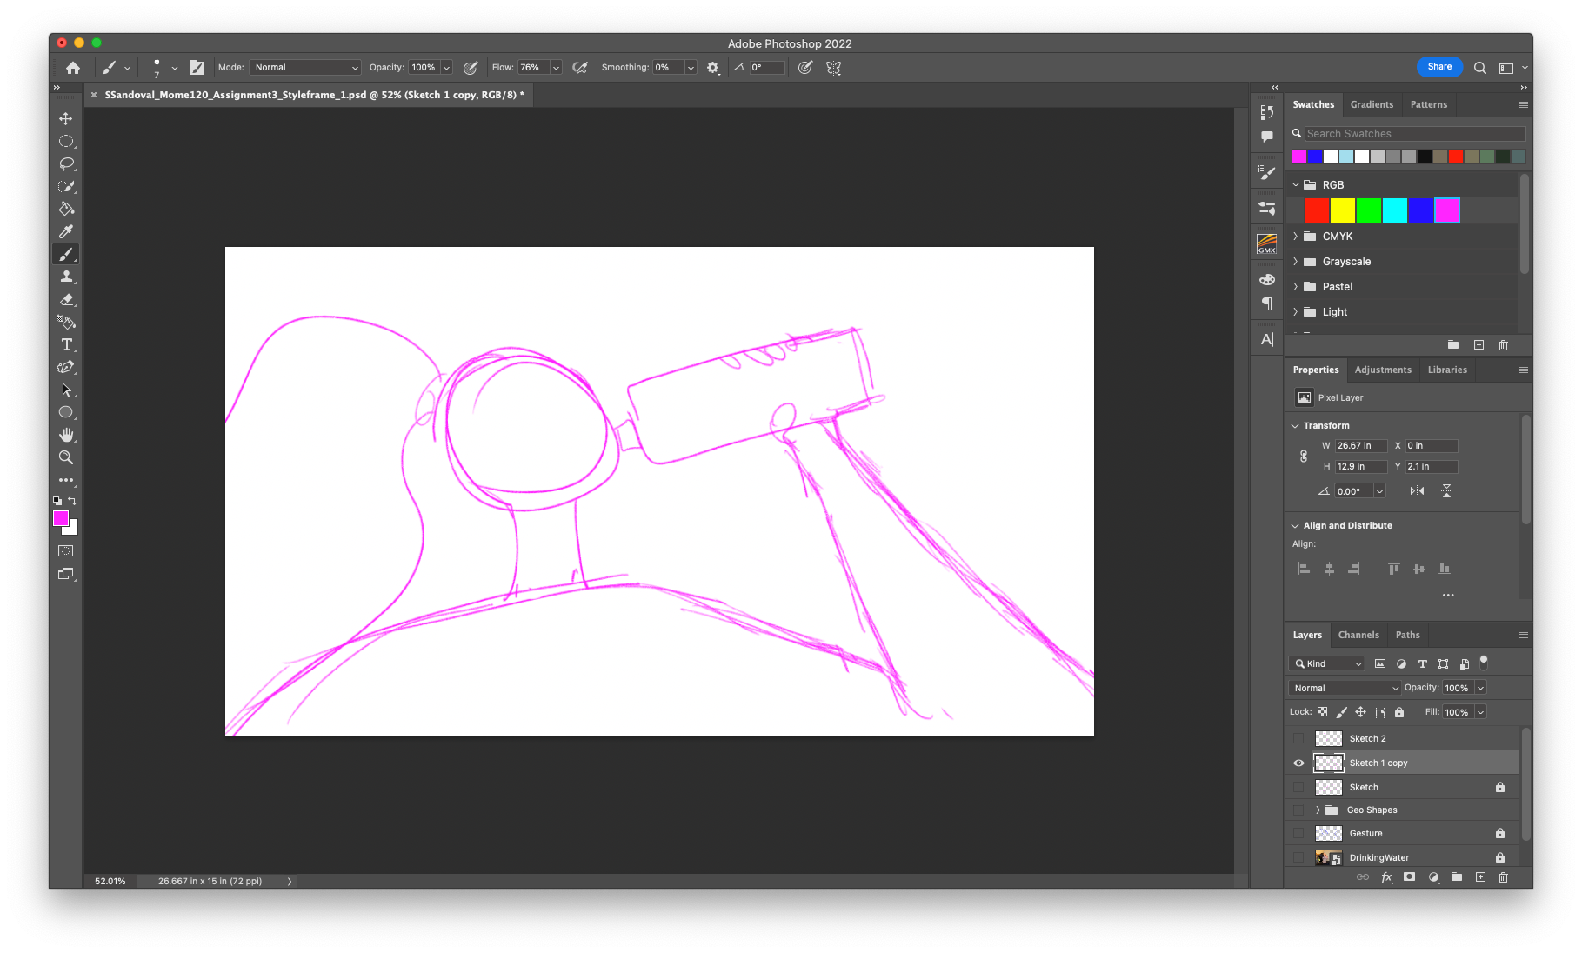This screenshot has height=953, width=1582.
Task: Click the Search Swatches field
Action: pyautogui.click(x=1414, y=134)
